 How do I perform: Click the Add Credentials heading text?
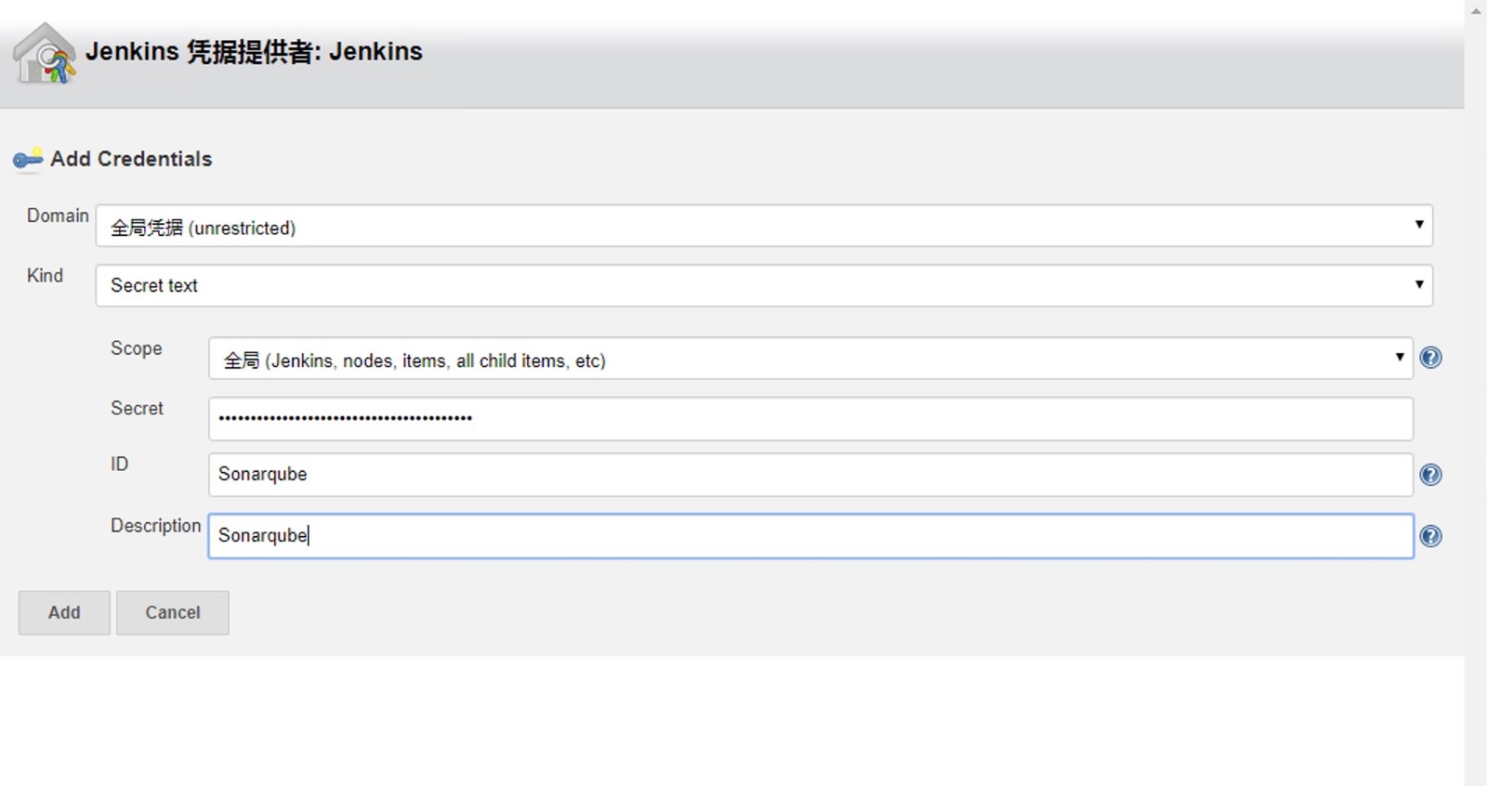point(131,159)
